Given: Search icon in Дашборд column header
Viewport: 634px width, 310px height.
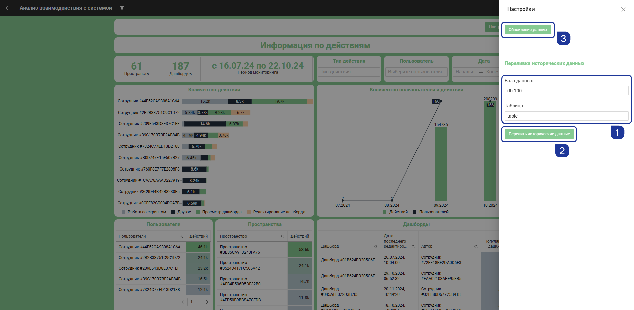Looking at the screenshot, I should coord(376,247).
